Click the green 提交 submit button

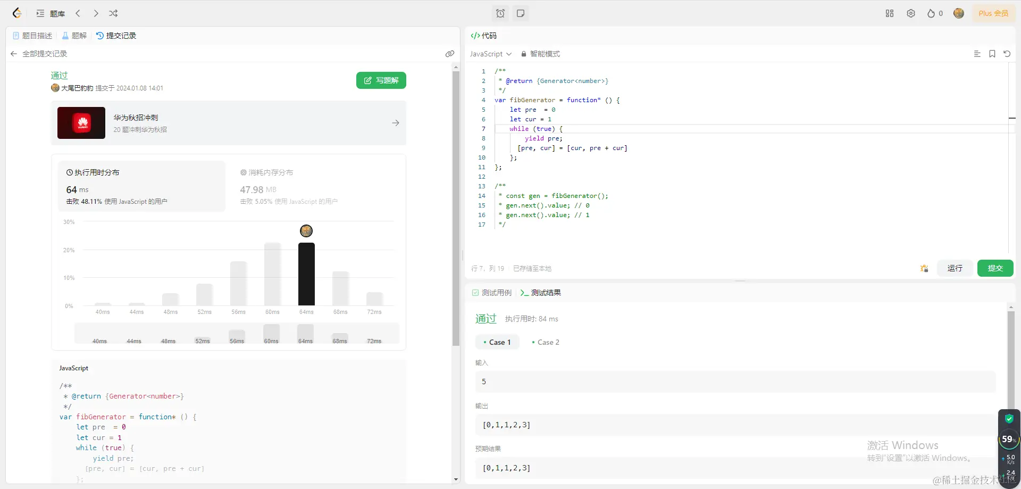point(995,268)
